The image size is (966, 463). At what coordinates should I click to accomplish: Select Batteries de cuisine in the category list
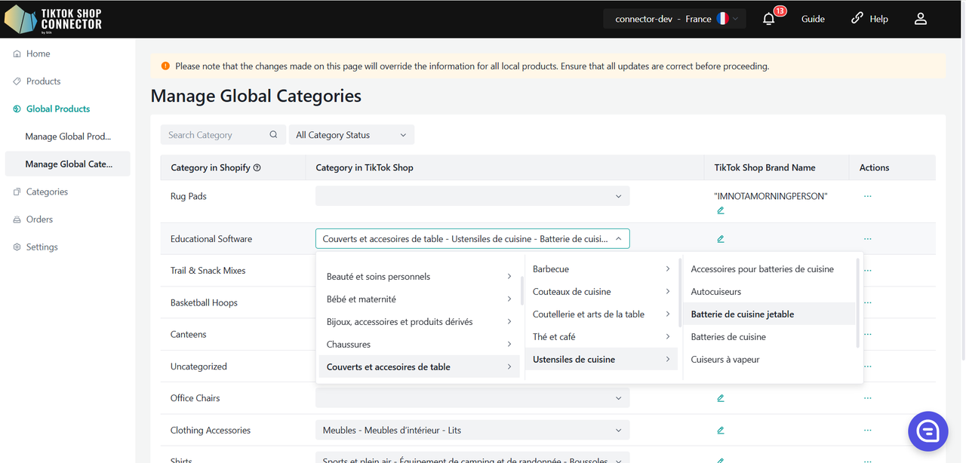click(x=728, y=337)
